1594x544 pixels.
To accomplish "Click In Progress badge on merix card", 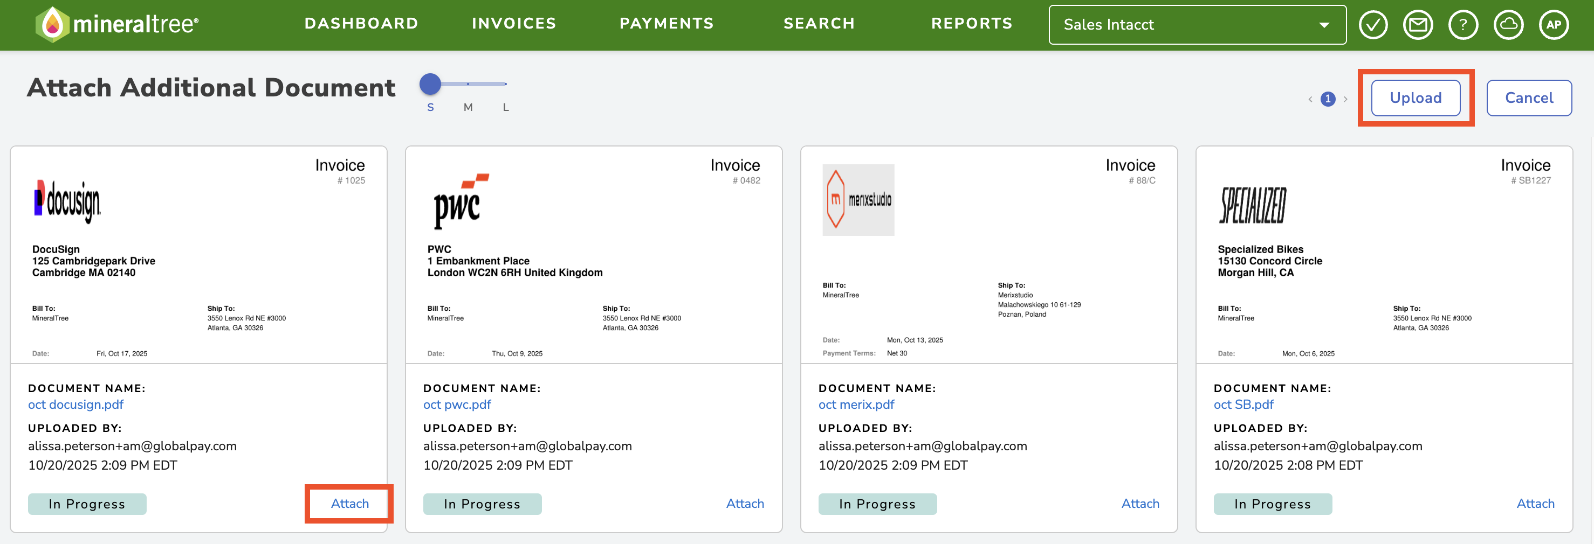I will click(x=877, y=504).
